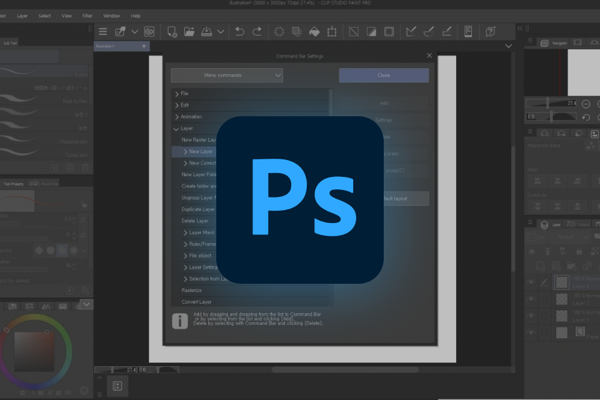Reset rotation in the Navigator panel
This screenshot has height=400, width=600.
tap(586, 117)
